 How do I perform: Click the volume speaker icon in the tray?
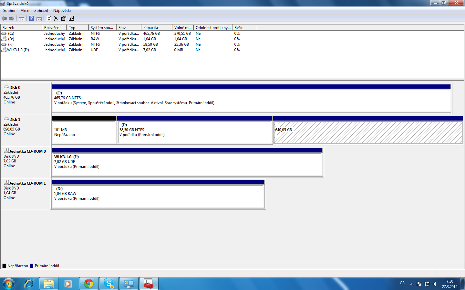435,284
